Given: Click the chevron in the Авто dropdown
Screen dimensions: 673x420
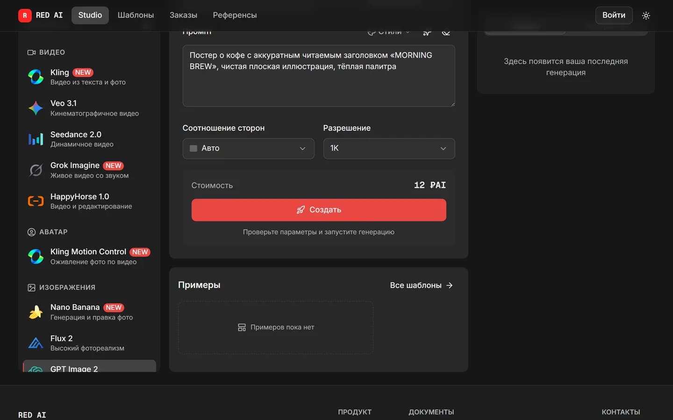Looking at the screenshot, I should (302, 148).
